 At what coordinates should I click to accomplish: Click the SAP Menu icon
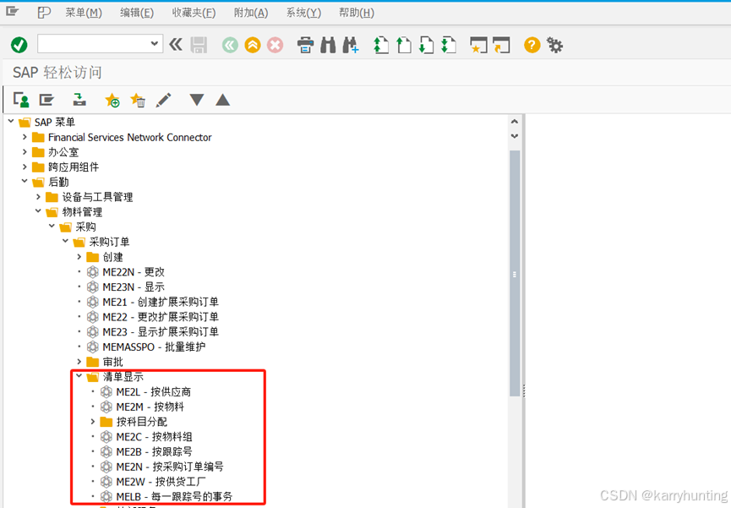[46, 100]
